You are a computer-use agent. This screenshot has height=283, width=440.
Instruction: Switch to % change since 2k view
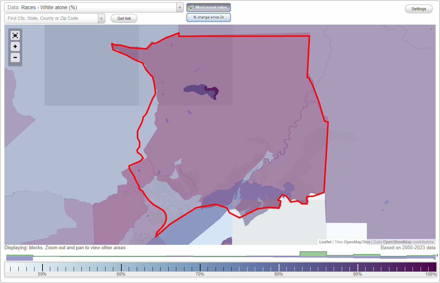click(x=208, y=17)
